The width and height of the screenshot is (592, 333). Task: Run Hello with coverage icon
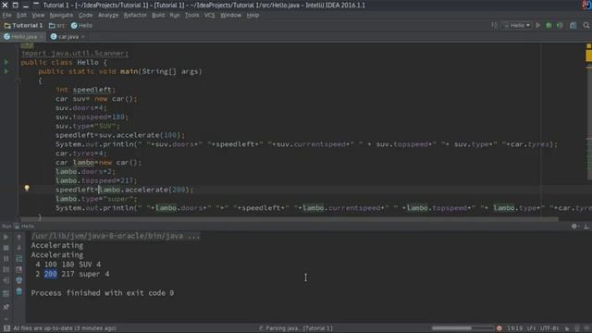[x=560, y=25]
